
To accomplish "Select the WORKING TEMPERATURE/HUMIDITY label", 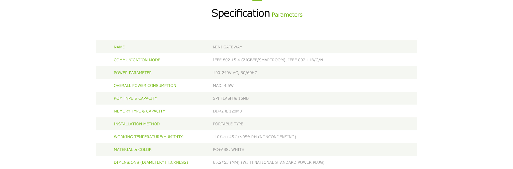I will point(148,137).
